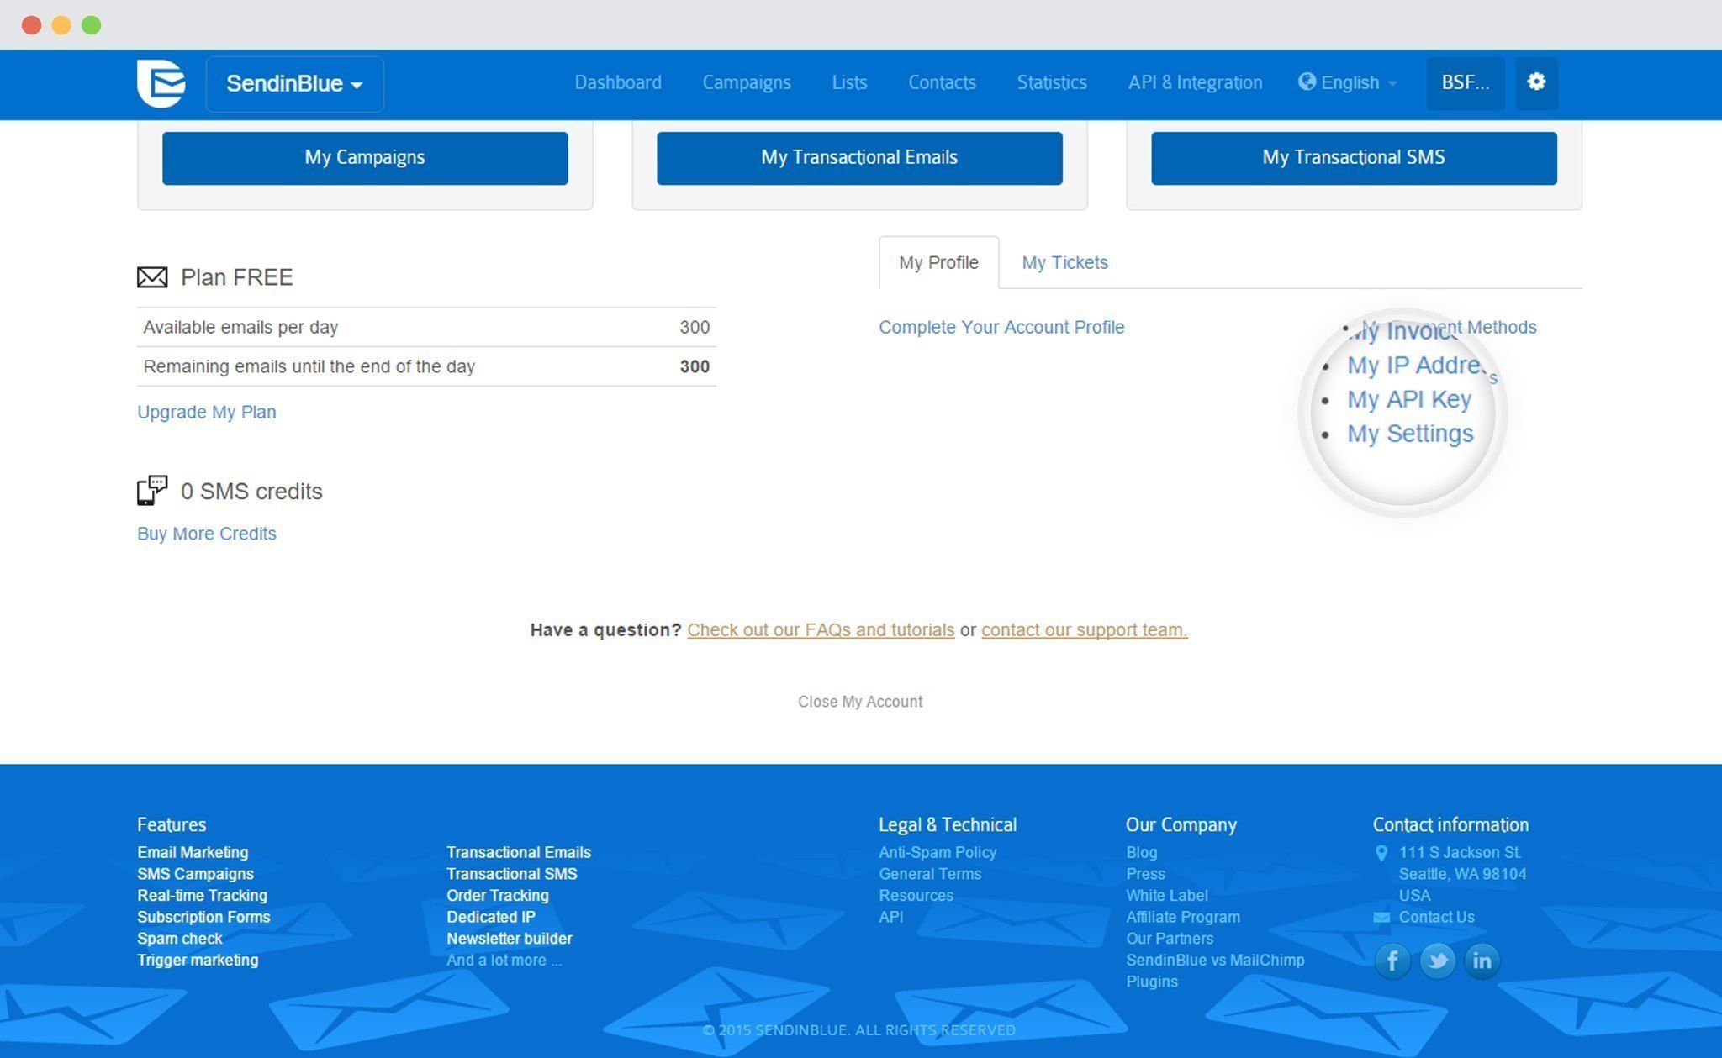Click the map pin address icon

(1381, 853)
